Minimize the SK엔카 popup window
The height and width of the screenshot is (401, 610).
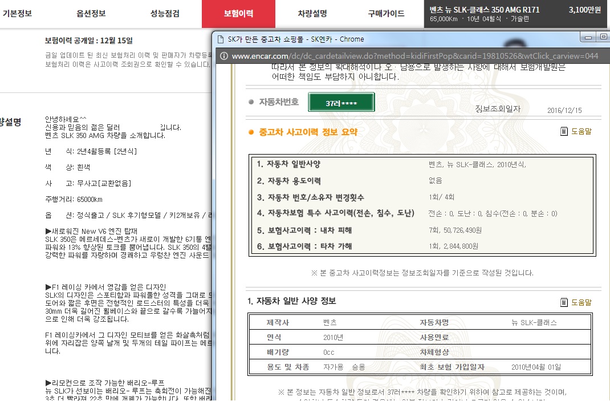click(587, 38)
